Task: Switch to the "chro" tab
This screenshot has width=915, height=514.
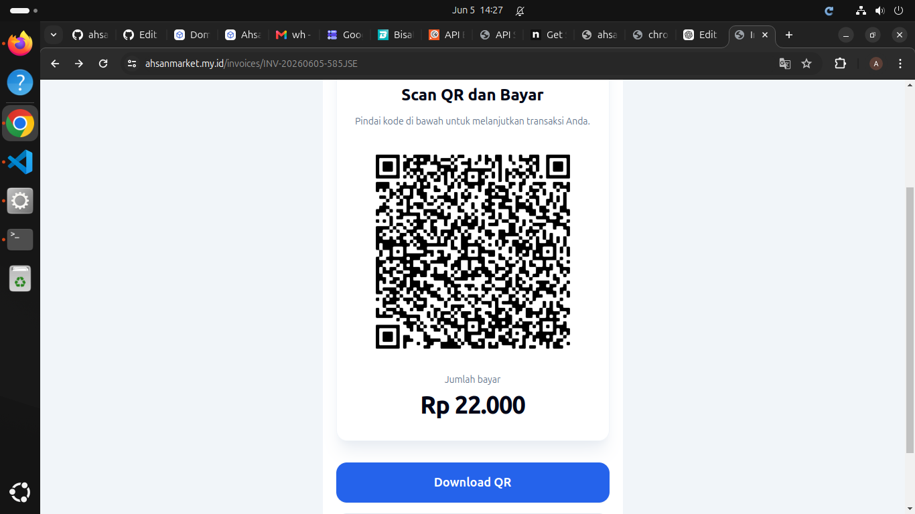Action: click(x=650, y=35)
